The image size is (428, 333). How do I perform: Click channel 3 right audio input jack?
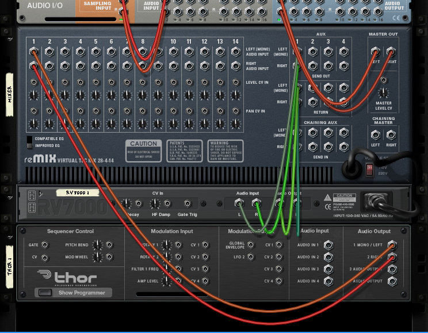(65, 65)
